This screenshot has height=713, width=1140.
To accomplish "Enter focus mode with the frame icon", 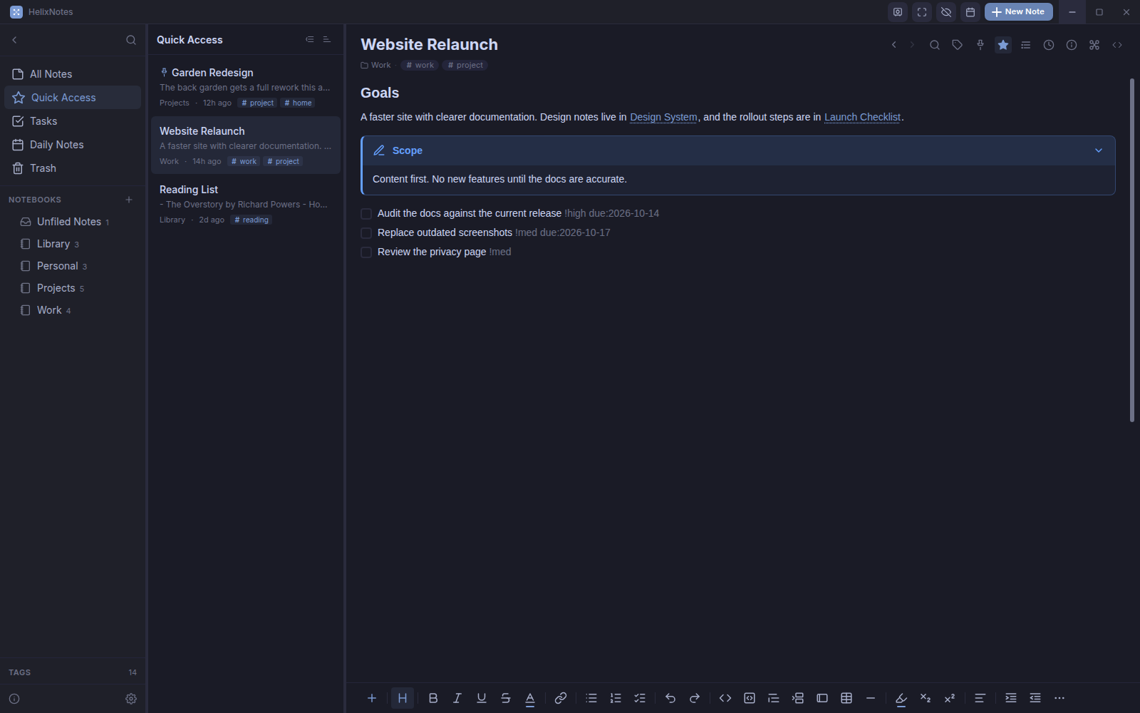I will 922,12.
